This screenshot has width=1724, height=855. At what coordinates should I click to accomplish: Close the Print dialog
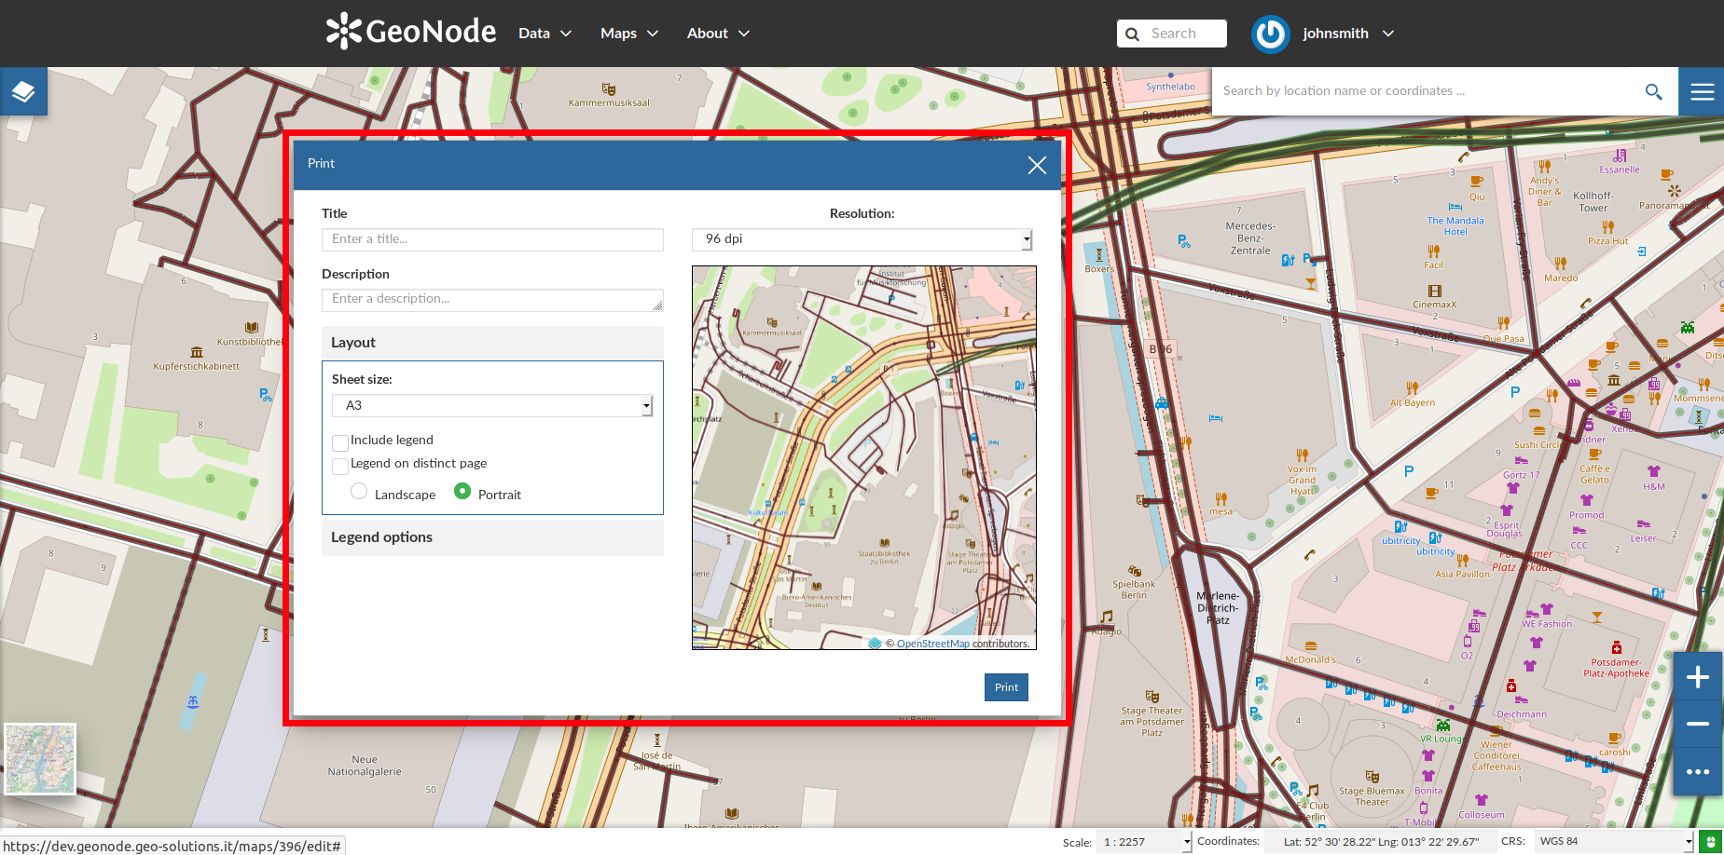pos(1037,166)
